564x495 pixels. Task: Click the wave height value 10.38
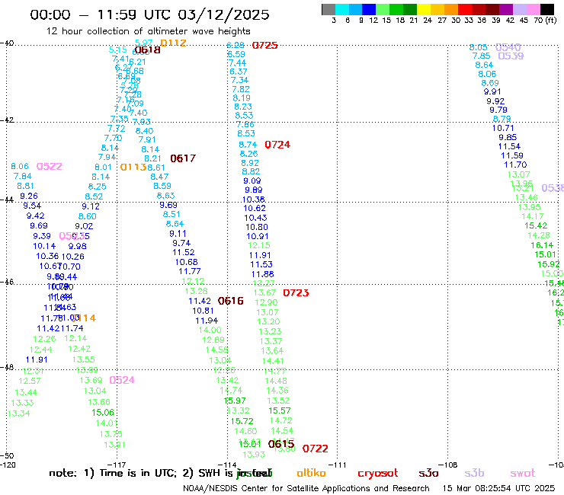(254, 200)
